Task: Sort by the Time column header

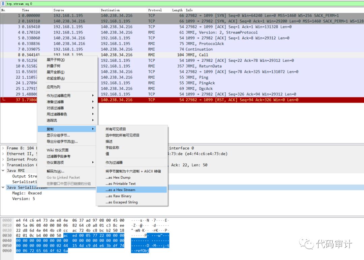Action: pos(26,10)
